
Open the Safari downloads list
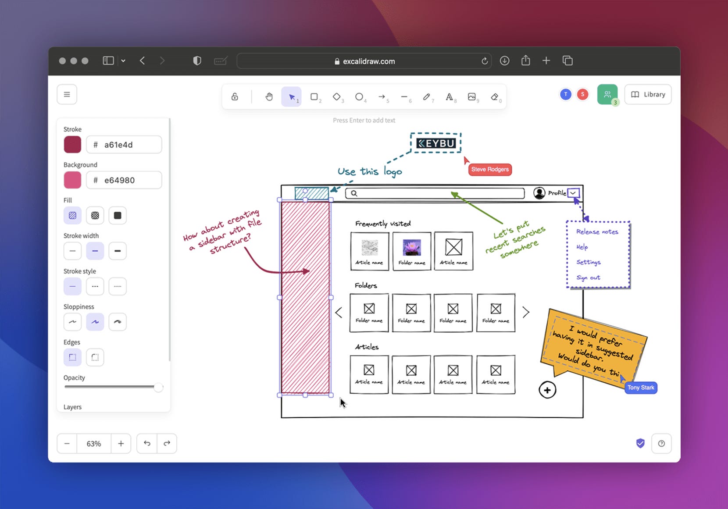[x=505, y=61]
